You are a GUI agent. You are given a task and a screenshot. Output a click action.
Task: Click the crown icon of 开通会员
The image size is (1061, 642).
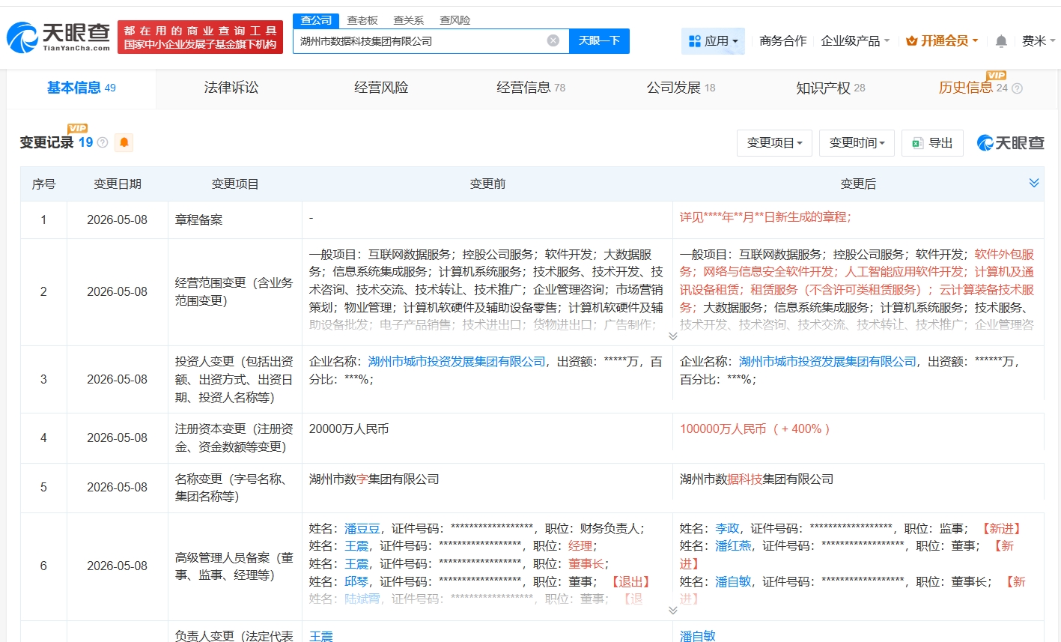(911, 41)
